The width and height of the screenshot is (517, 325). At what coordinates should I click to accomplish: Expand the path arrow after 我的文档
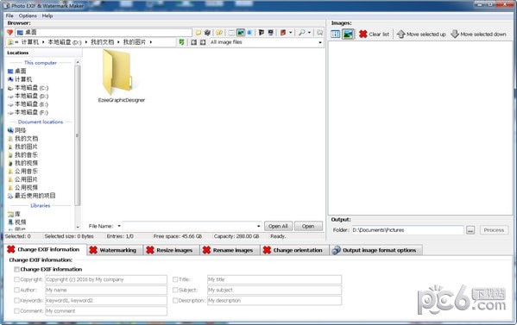(118, 42)
